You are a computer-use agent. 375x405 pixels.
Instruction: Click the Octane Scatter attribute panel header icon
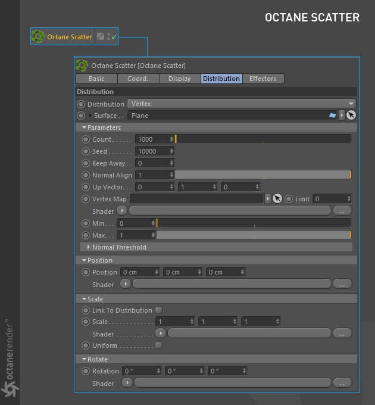pyautogui.click(x=82, y=66)
